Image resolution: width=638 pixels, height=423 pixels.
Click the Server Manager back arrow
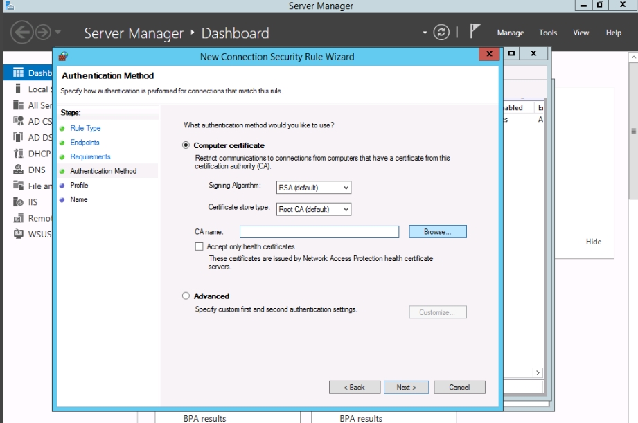click(x=21, y=32)
